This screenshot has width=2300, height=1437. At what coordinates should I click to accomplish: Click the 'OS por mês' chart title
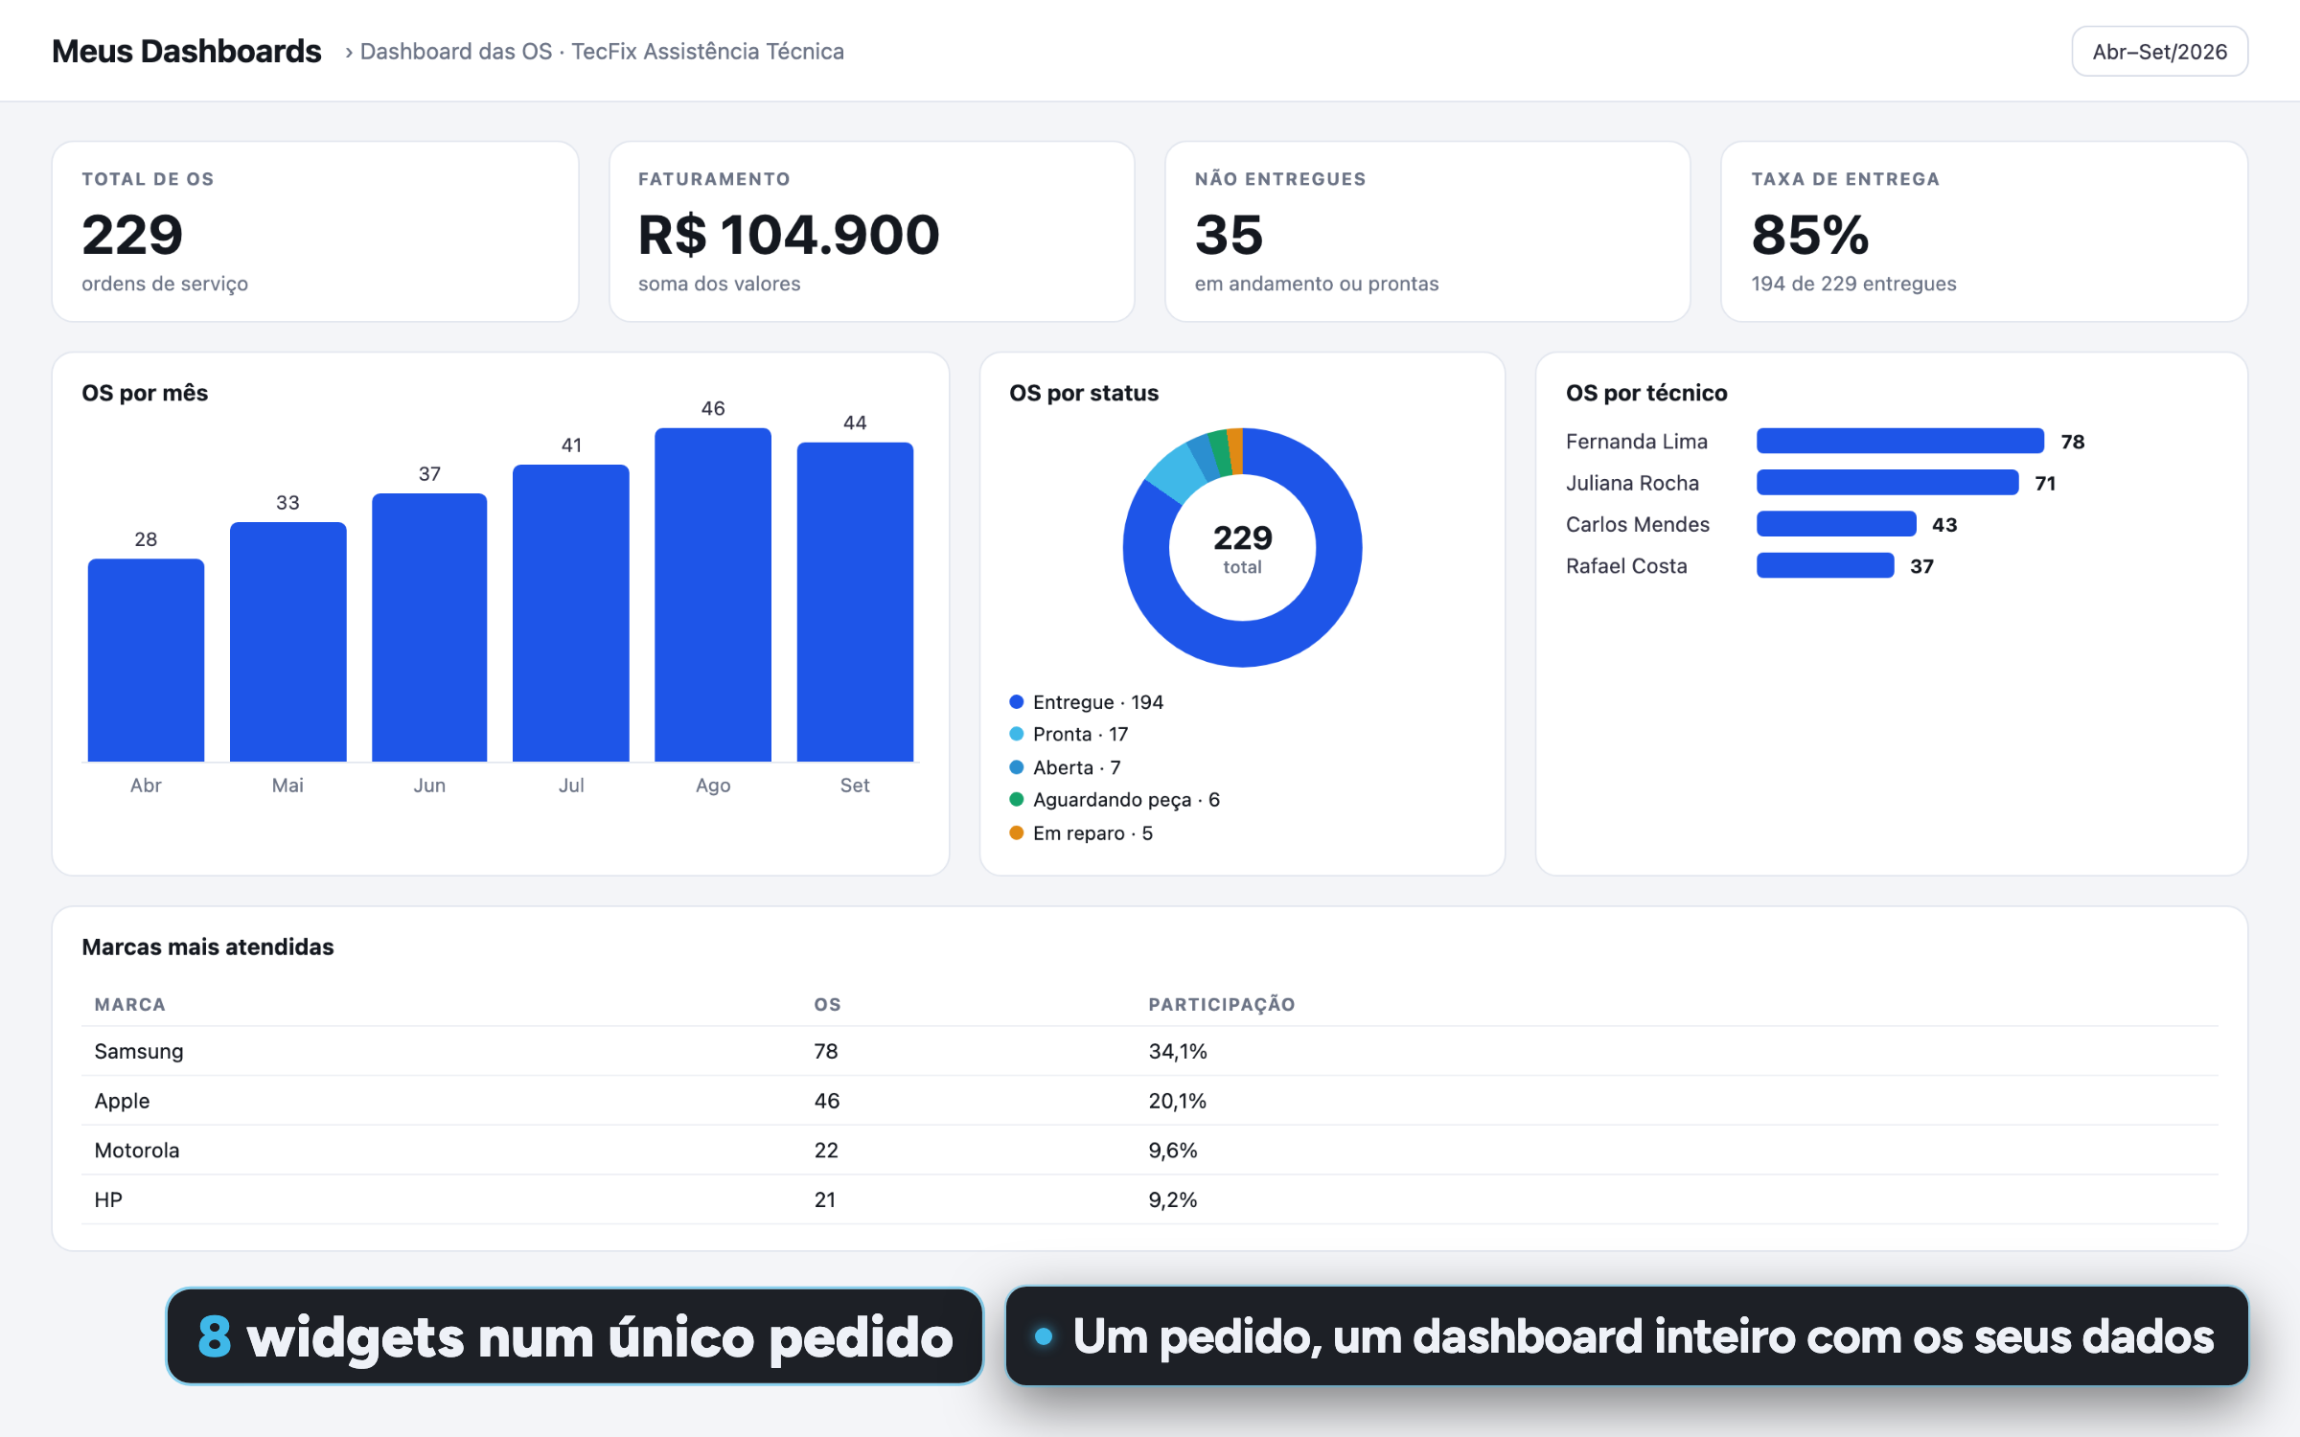(x=145, y=393)
